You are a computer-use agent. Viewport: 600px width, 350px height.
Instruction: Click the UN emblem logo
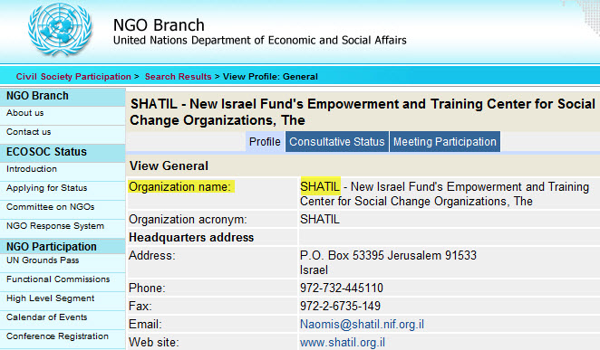60,29
